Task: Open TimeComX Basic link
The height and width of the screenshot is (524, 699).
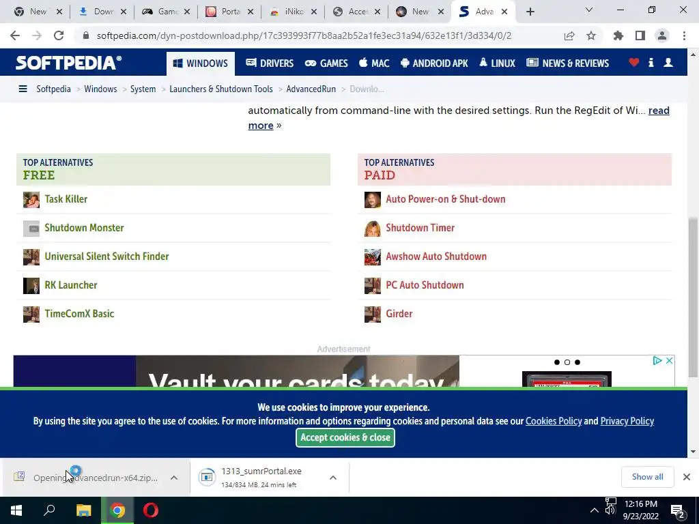Action: point(79,314)
